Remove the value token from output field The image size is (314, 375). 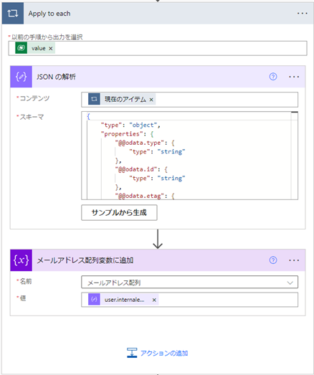(51, 48)
